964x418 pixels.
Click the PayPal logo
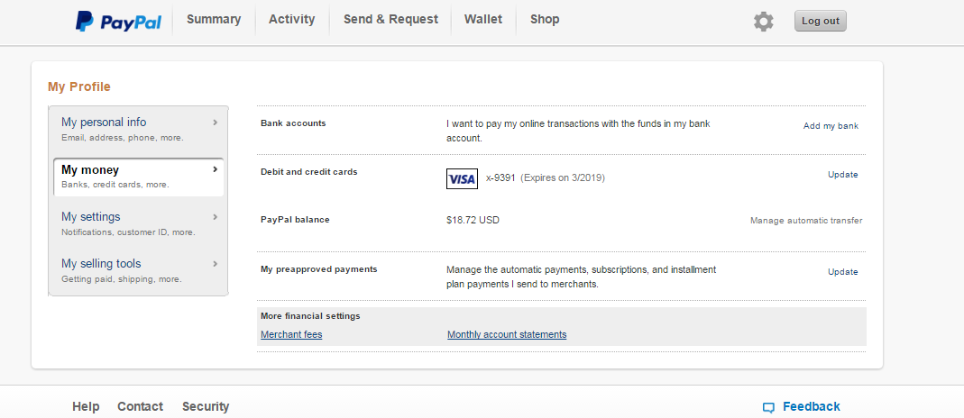tap(118, 22)
